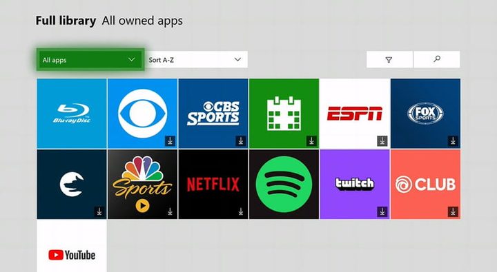Screen dimensions: 497x272
Task: Open the Spotify app tile
Action: pyautogui.click(x=284, y=184)
